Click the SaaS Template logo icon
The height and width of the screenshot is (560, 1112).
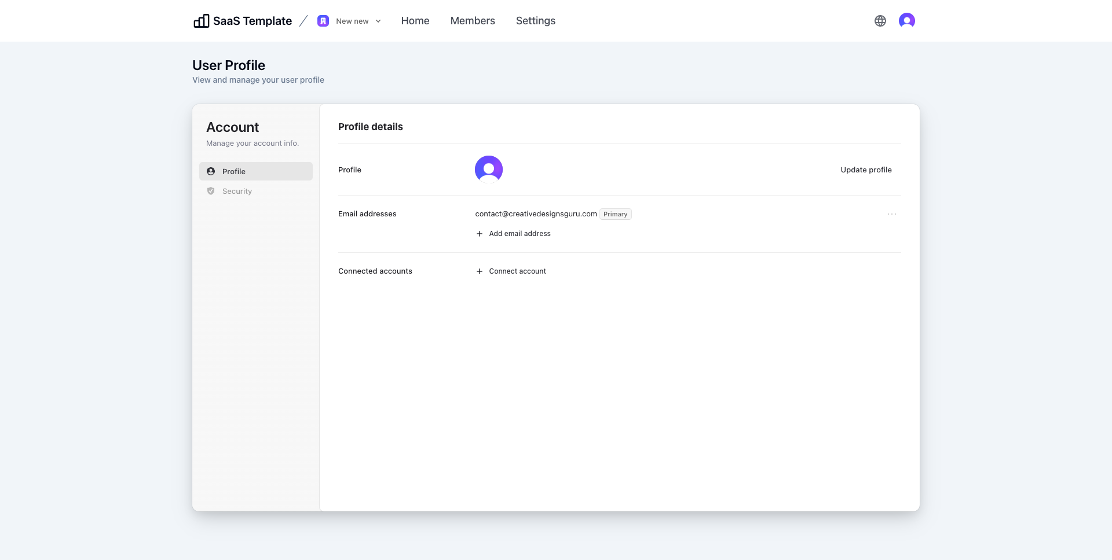pos(200,20)
